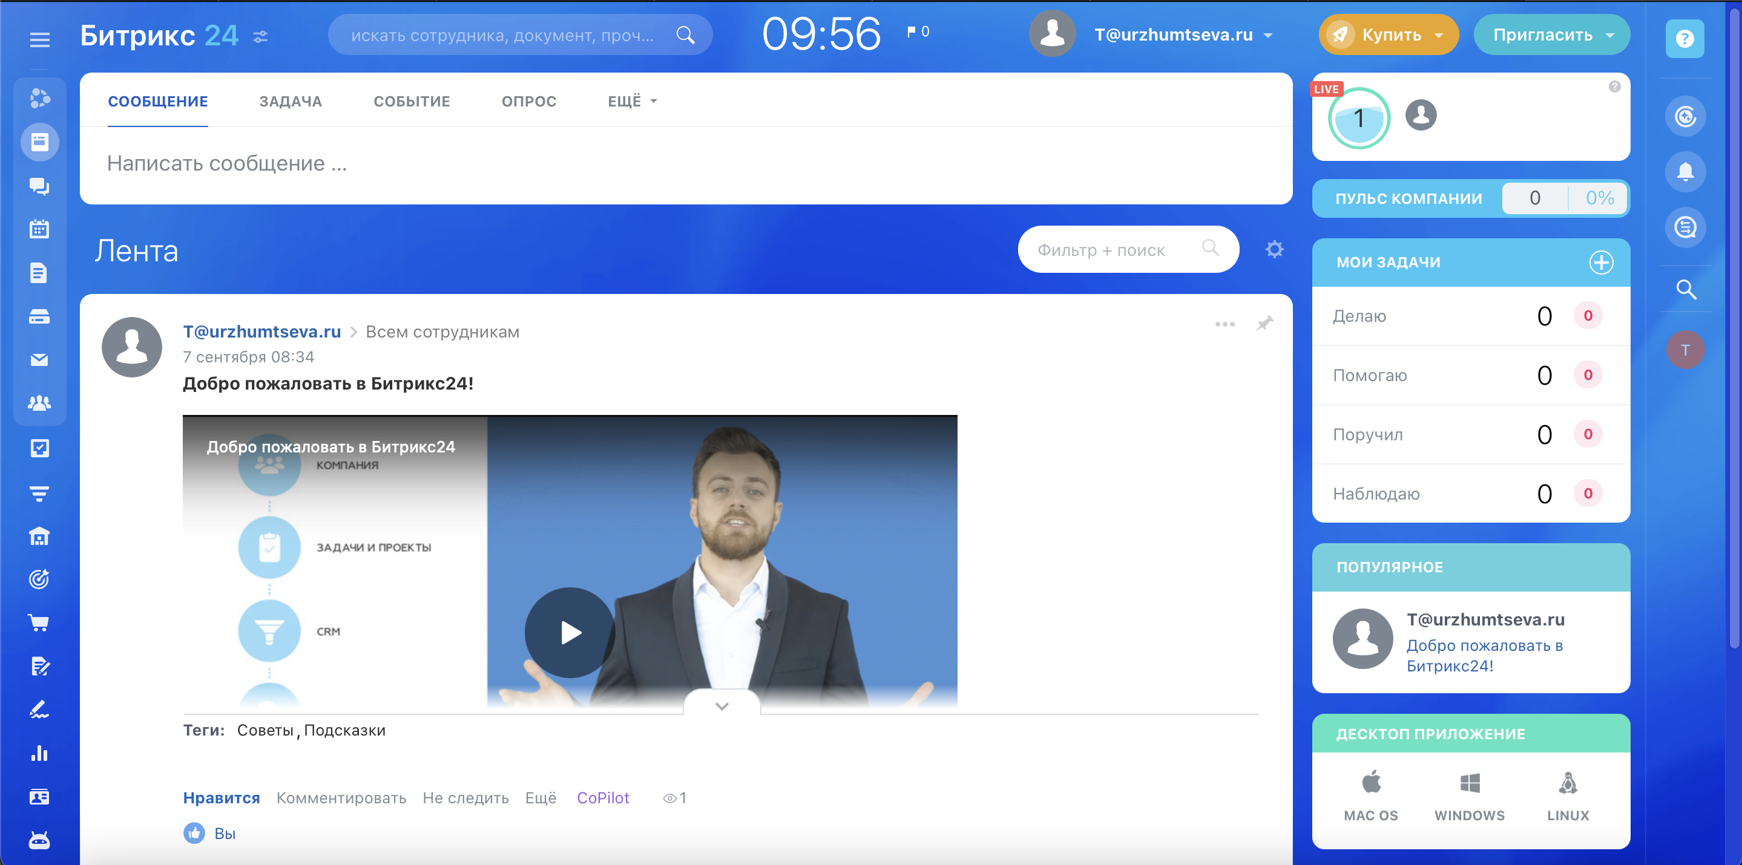Screen dimensions: 1742x865
Task: Open the Tasks checkbox icon in sidebar
Action: [x=39, y=448]
